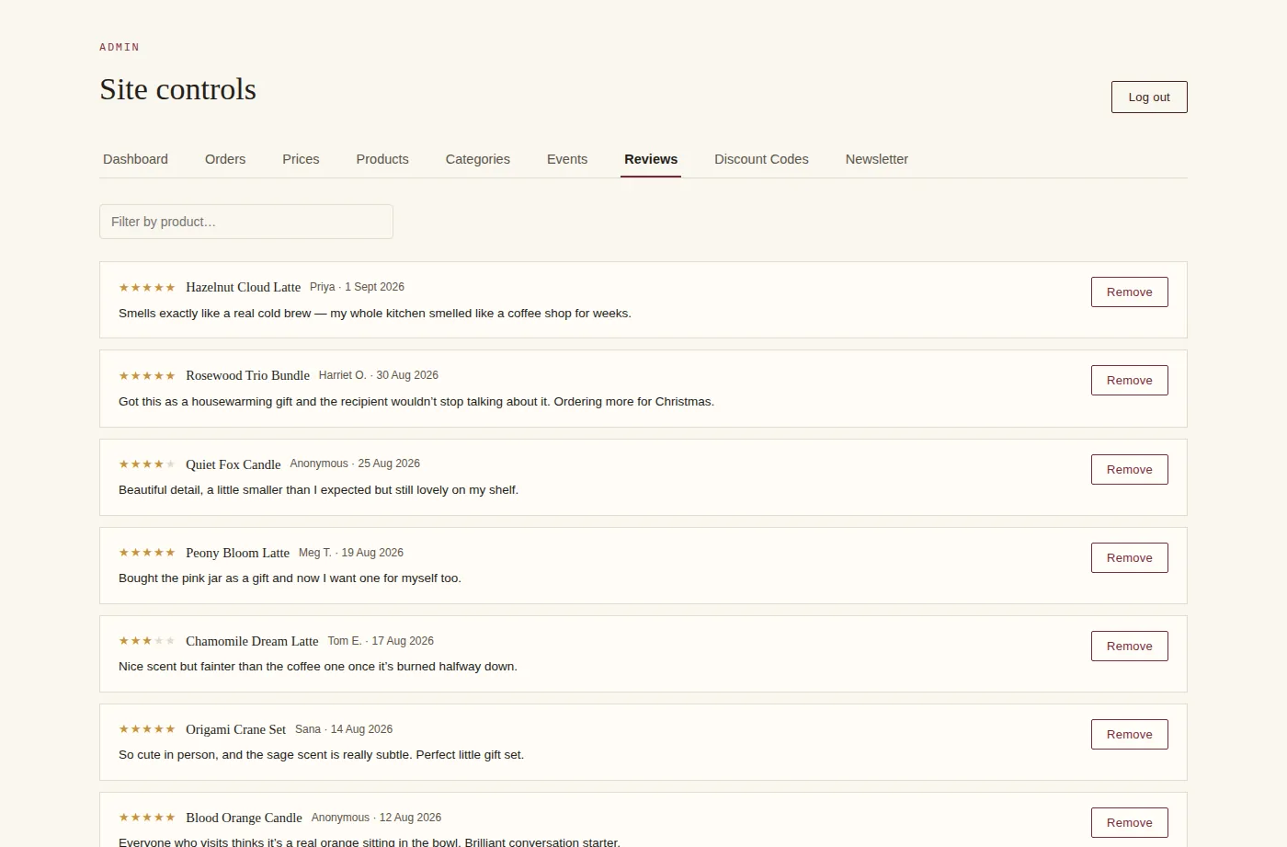Click the four-star rating on Quiet Fox Candle

(147, 464)
